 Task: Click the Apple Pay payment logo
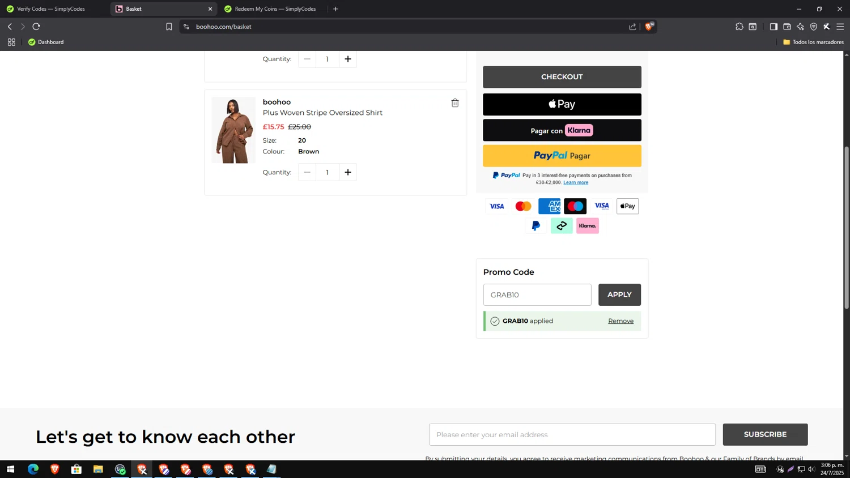pos(627,206)
